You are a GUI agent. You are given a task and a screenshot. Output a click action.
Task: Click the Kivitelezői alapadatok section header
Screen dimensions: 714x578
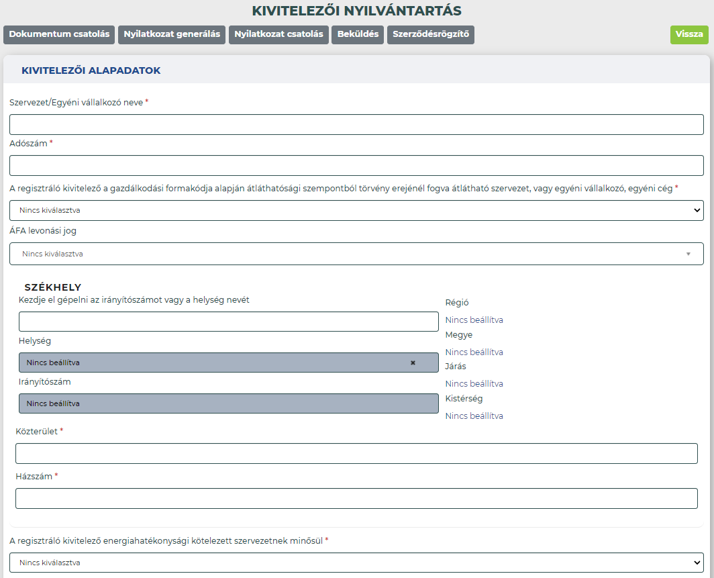(x=91, y=70)
